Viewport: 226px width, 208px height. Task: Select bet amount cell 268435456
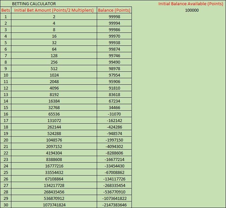pyautogui.click(x=54, y=191)
